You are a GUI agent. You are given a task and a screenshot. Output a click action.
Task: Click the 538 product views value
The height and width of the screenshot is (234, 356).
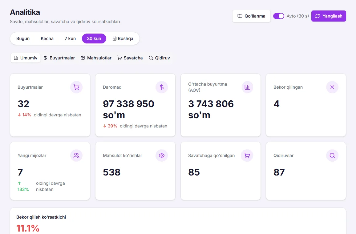(x=112, y=172)
